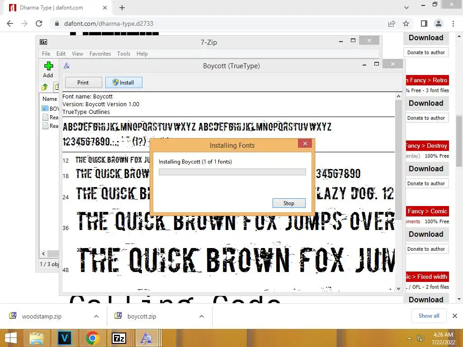Open a new browser tab
463x347 pixels.
[x=122, y=8]
